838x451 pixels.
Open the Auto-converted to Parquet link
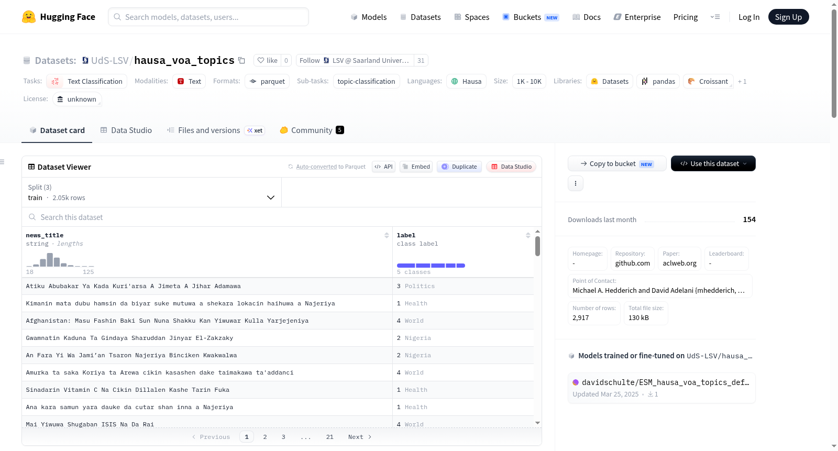pos(316,167)
